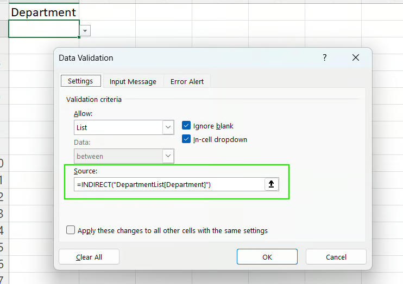Open Data Validation help question mark
The image size is (403, 284).
coord(325,57)
